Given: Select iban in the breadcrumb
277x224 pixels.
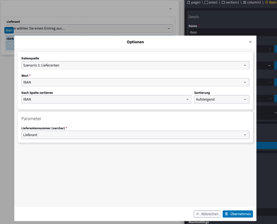Looking at the screenshot, I should click(x=272, y=2).
